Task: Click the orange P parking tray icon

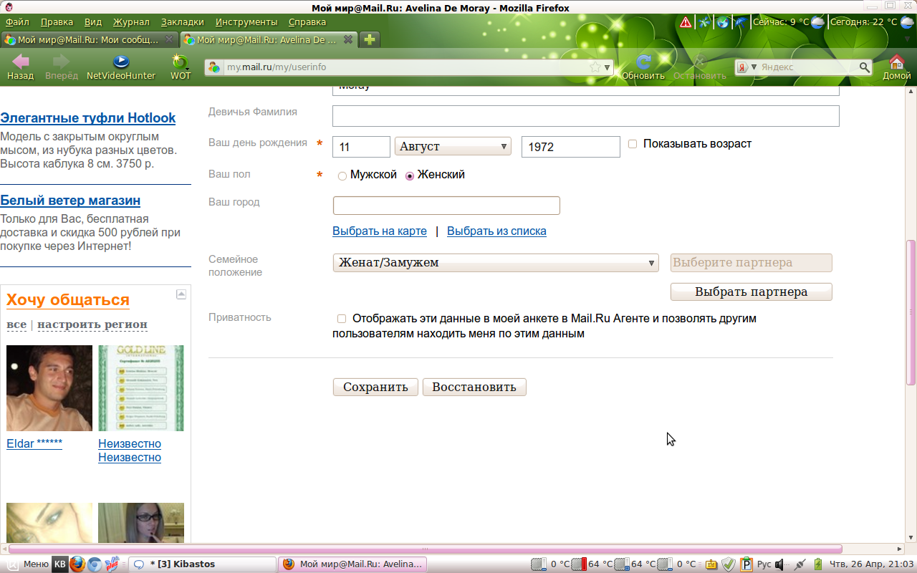Action: click(x=746, y=564)
